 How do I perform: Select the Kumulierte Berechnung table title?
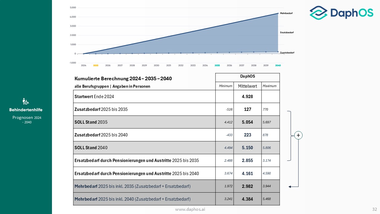(x=123, y=79)
